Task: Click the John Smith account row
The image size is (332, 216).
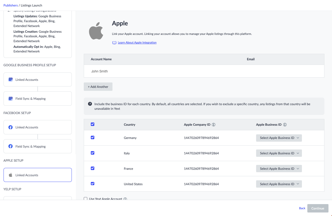Action: click(x=204, y=71)
